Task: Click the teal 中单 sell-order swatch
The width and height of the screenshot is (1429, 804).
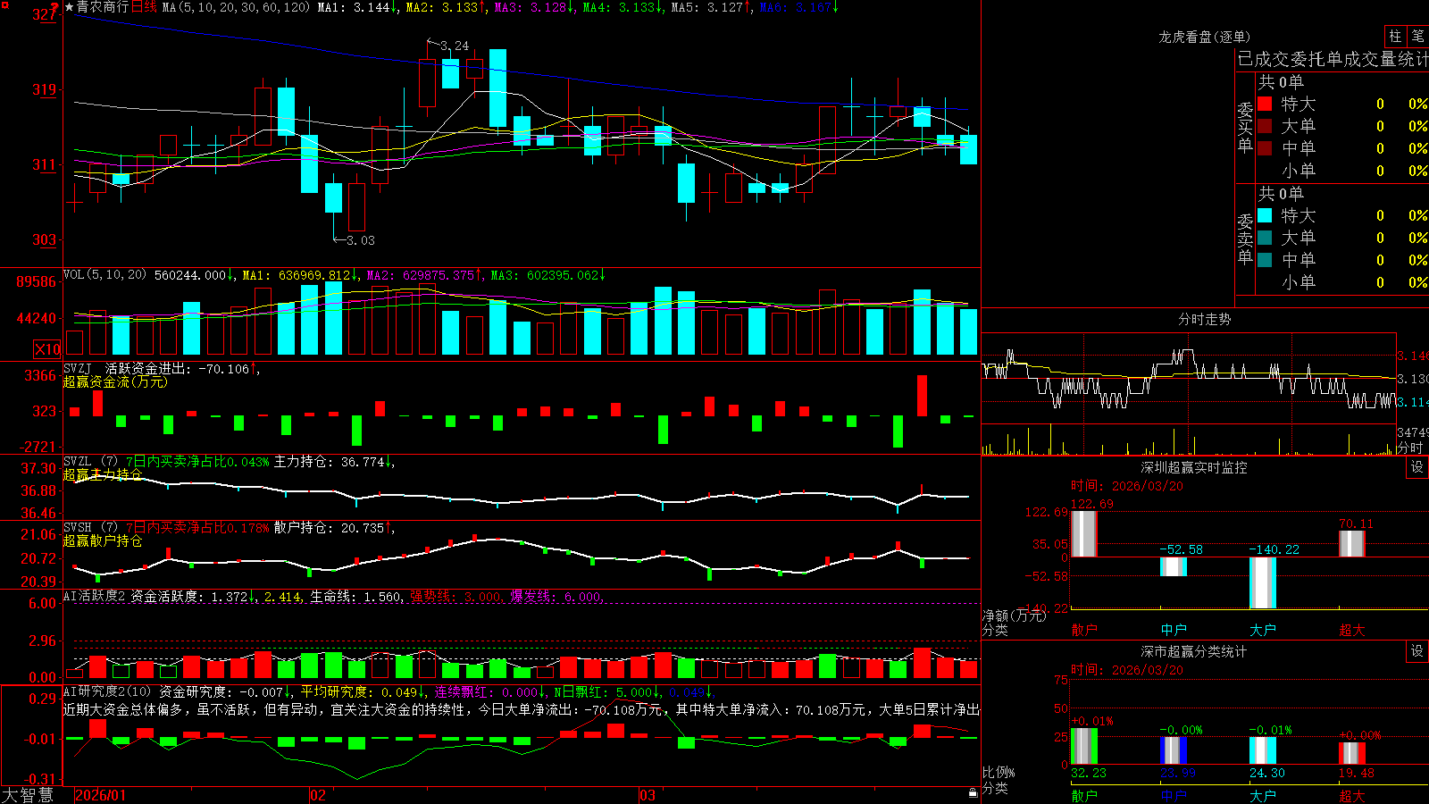Action: (x=1265, y=260)
